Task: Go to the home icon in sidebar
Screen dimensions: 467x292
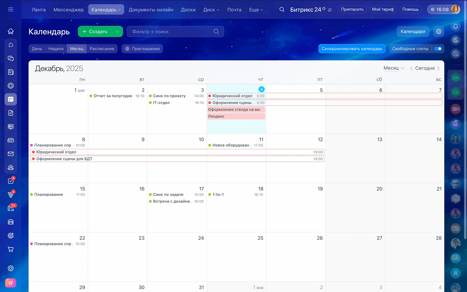Action: point(11,31)
